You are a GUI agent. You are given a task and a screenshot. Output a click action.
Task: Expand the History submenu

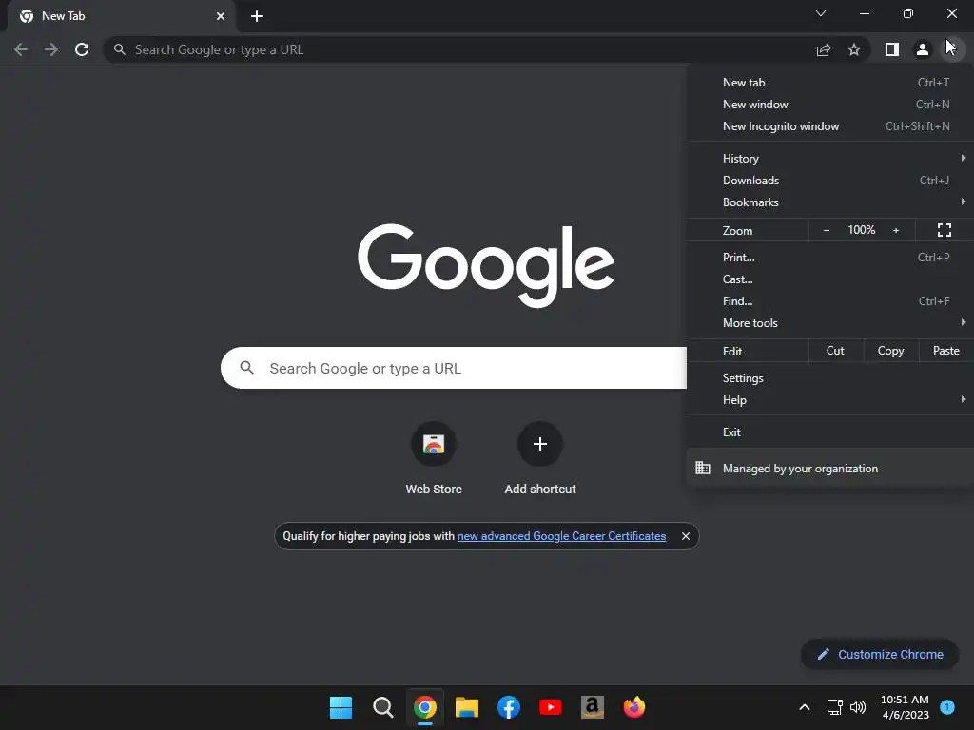tap(830, 159)
